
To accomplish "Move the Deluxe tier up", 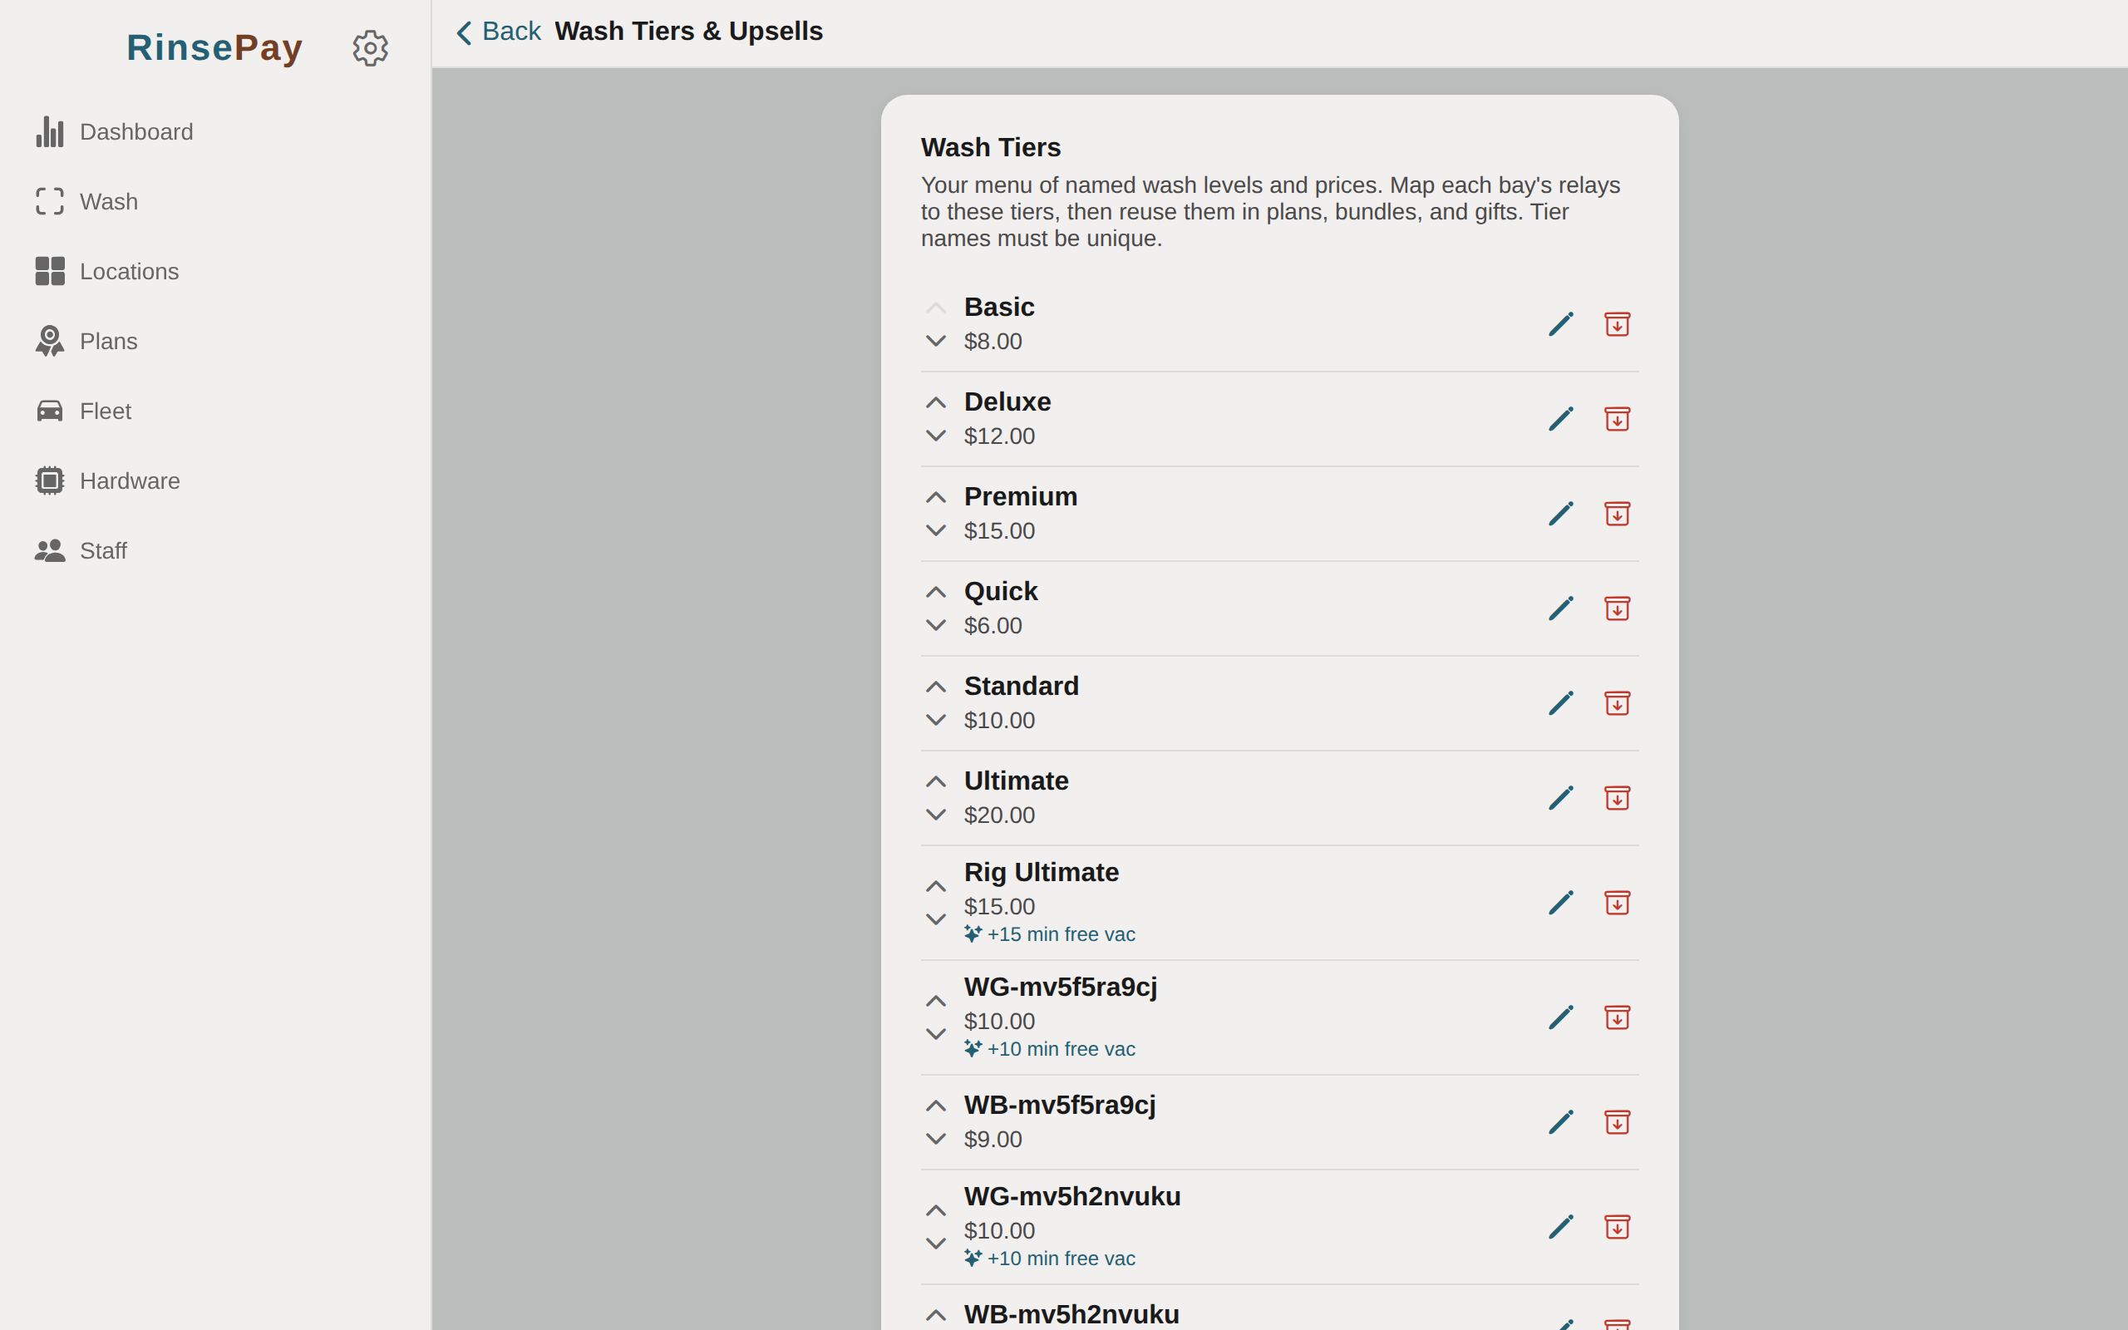I will tap(936, 403).
